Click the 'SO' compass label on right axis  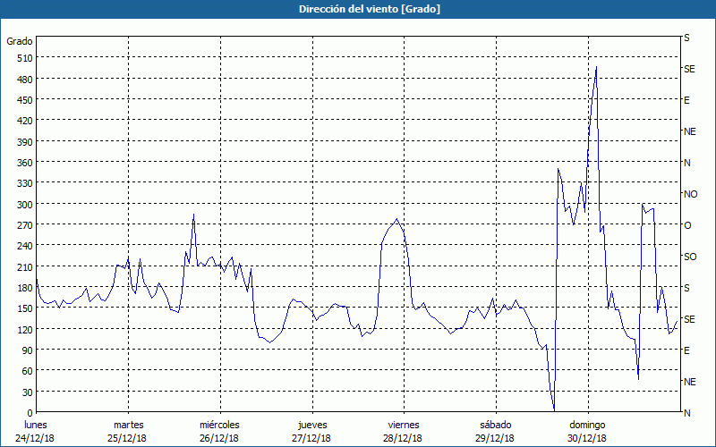point(690,257)
